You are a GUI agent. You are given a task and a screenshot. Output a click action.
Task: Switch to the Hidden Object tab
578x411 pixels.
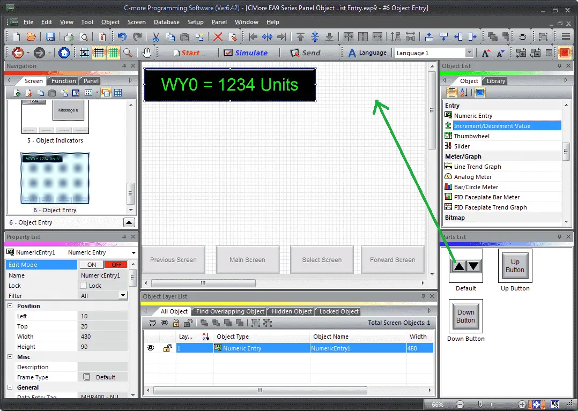(292, 311)
